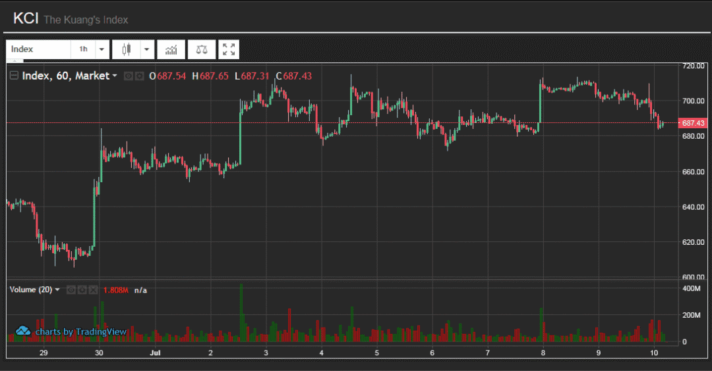Click the n/a volume MA value

tap(141, 290)
